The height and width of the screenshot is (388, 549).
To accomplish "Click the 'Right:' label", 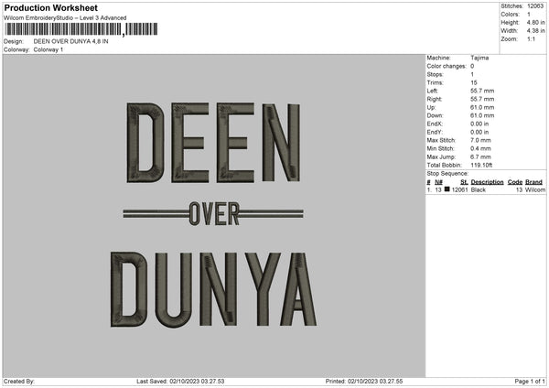I will [434, 99].
